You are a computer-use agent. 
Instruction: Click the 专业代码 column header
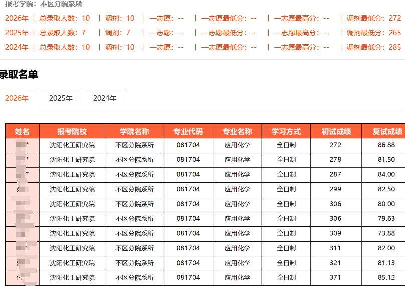coord(188,131)
